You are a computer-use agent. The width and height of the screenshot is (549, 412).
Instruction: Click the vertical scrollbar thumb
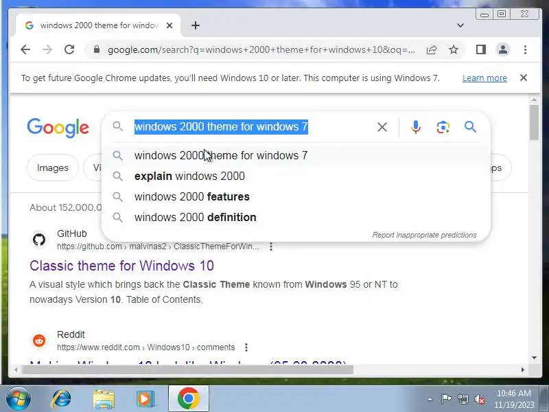click(534, 122)
